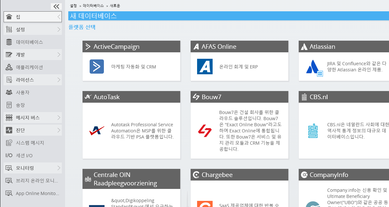Select the Bouw7 platform card header
The height and width of the screenshot is (207, 389).
pyautogui.click(x=239, y=97)
